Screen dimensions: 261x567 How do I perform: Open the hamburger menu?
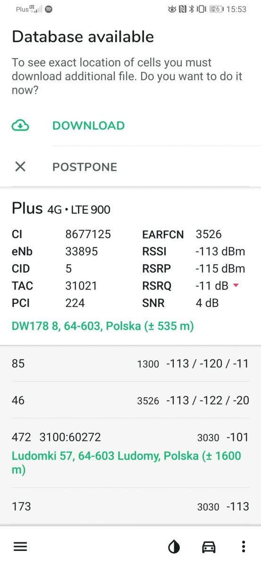tap(20, 547)
